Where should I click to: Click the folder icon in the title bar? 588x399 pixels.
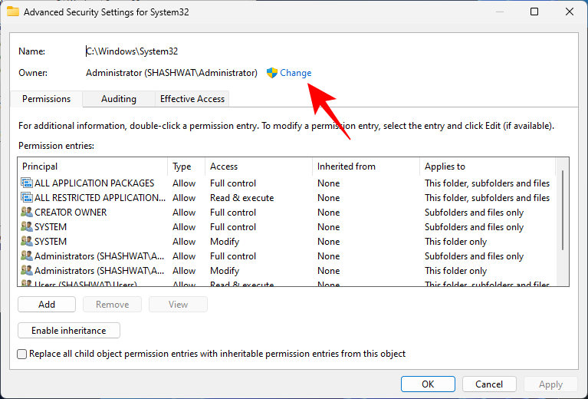(12, 12)
